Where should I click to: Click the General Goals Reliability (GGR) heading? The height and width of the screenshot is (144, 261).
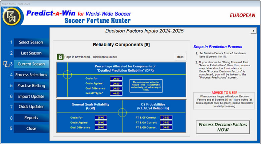point(90,106)
